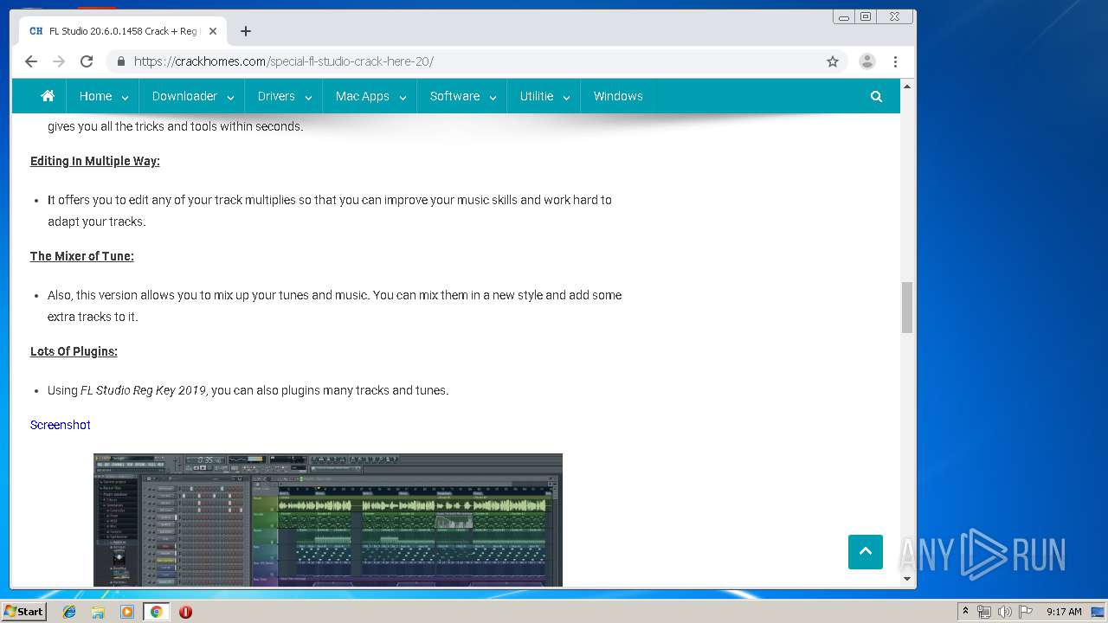Open Internet Explorer from the taskbar
Image resolution: width=1108 pixels, height=623 pixels.
pos(69,612)
